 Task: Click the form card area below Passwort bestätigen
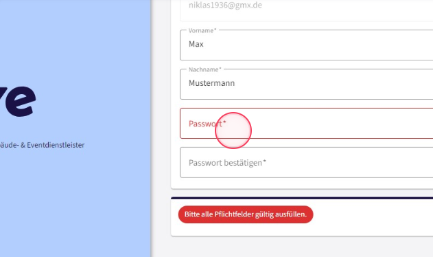[x=302, y=183]
